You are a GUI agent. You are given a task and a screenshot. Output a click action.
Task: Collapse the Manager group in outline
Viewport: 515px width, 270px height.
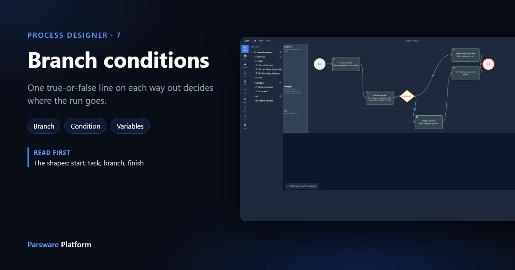(253, 83)
